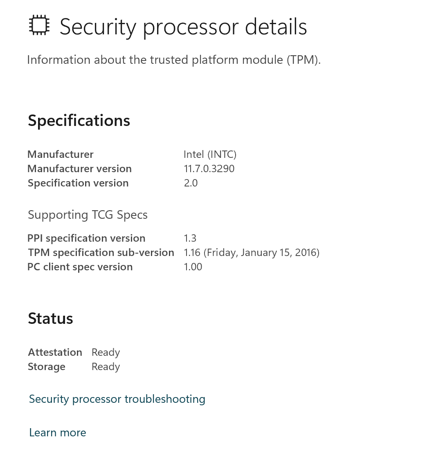
Task: Click the TPM specification sub-version label
Action: coord(101,252)
